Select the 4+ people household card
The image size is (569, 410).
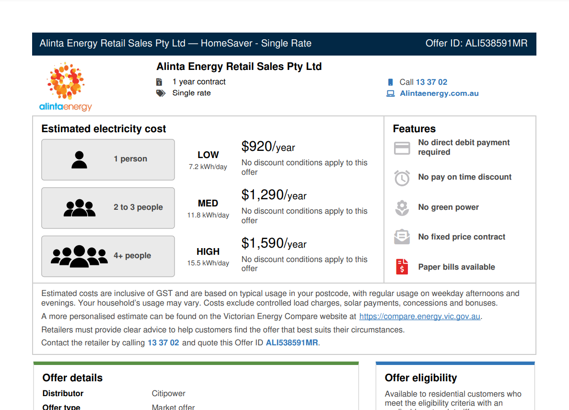(108, 256)
